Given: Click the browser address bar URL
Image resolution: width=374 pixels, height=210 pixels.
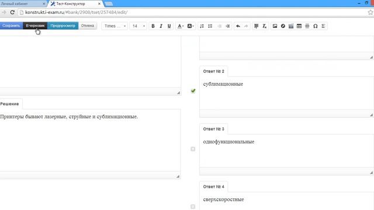Looking at the screenshot, I should tap(77, 12).
